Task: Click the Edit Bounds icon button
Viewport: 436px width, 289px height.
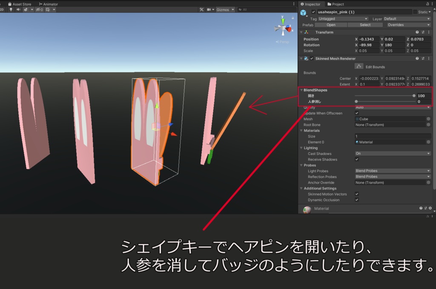Action: pos(359,66)
